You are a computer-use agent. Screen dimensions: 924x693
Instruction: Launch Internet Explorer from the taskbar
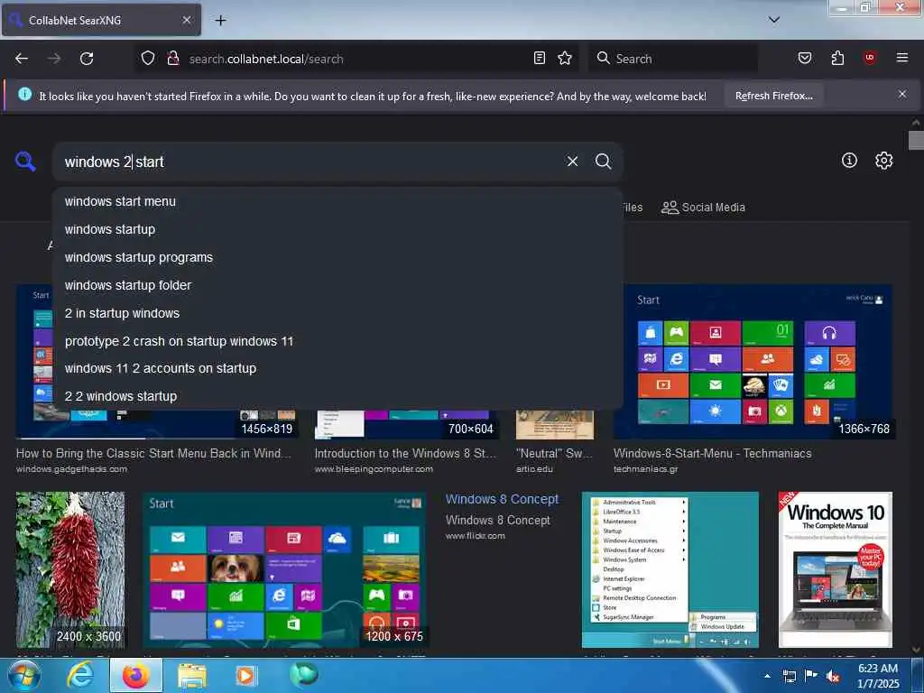79,675
